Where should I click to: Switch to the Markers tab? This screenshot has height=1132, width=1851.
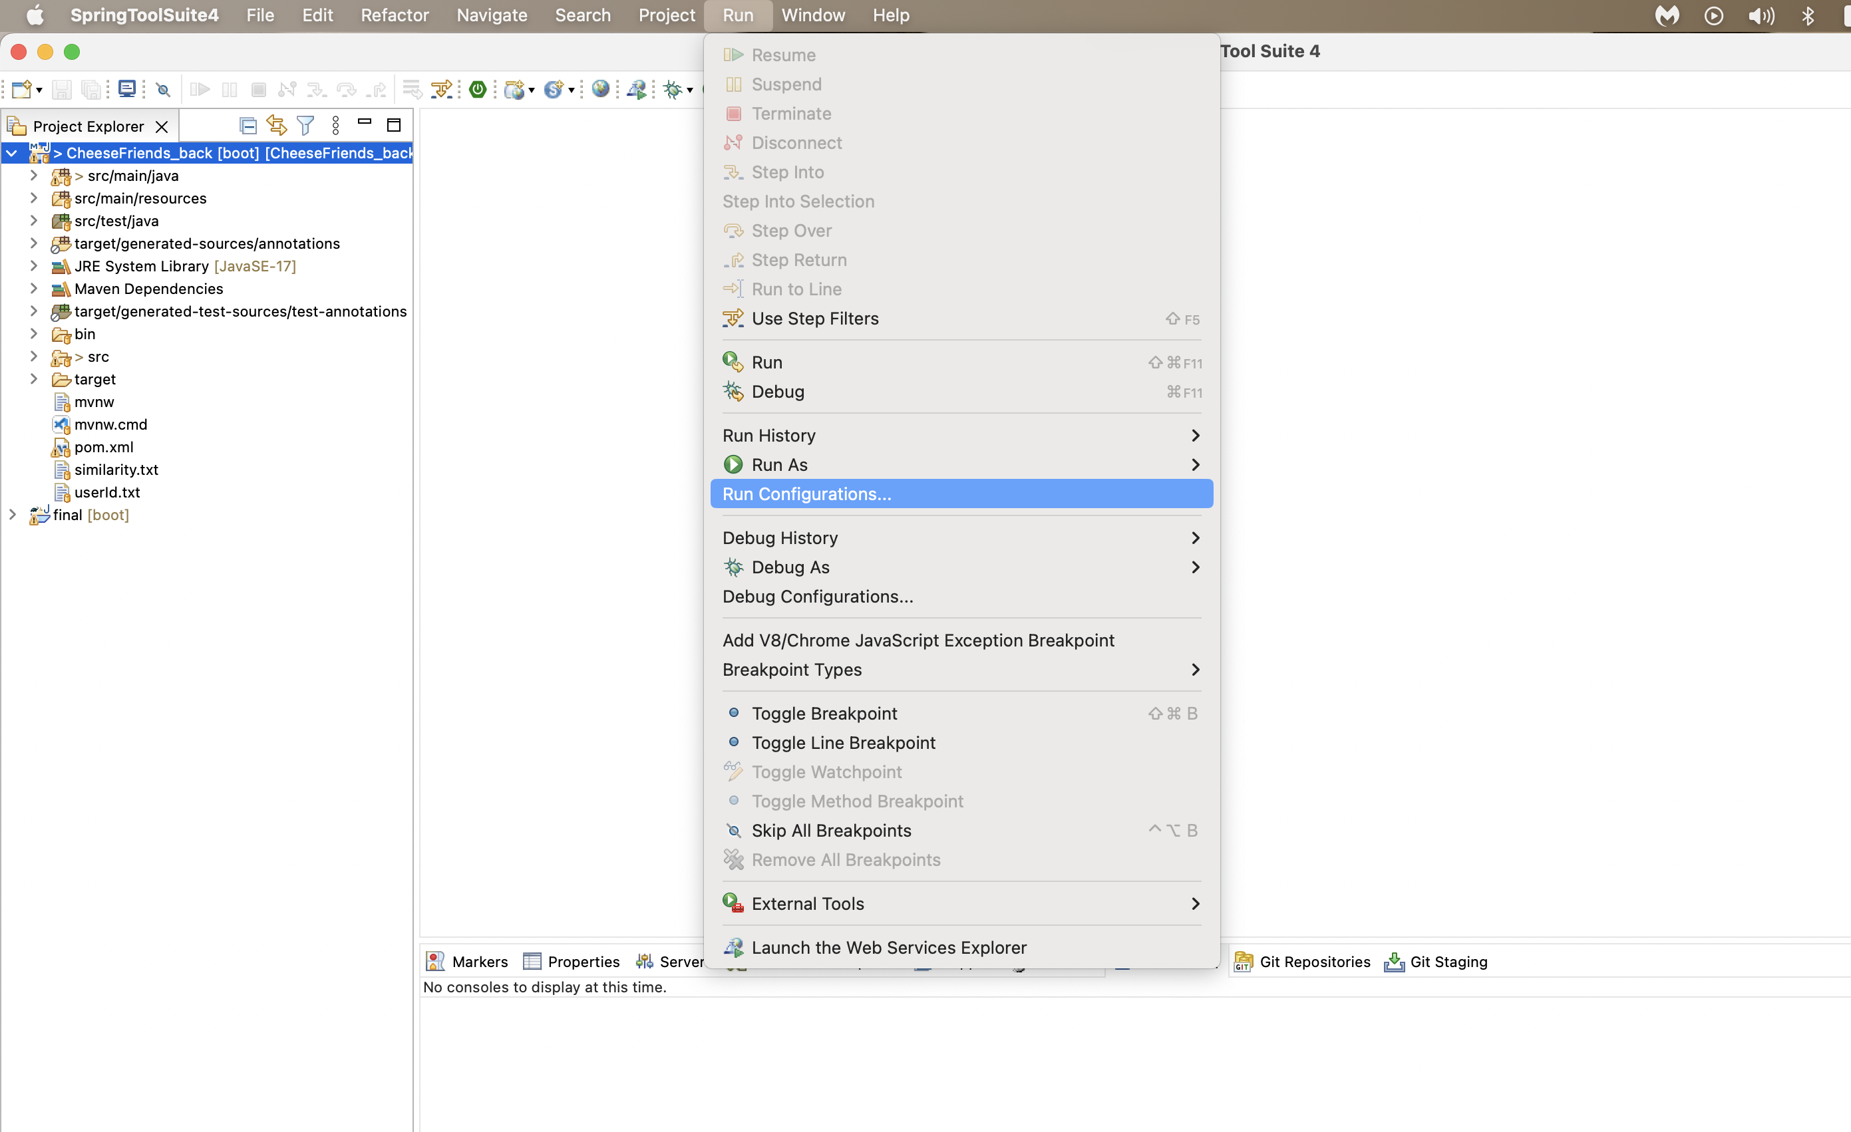(466, 962)
